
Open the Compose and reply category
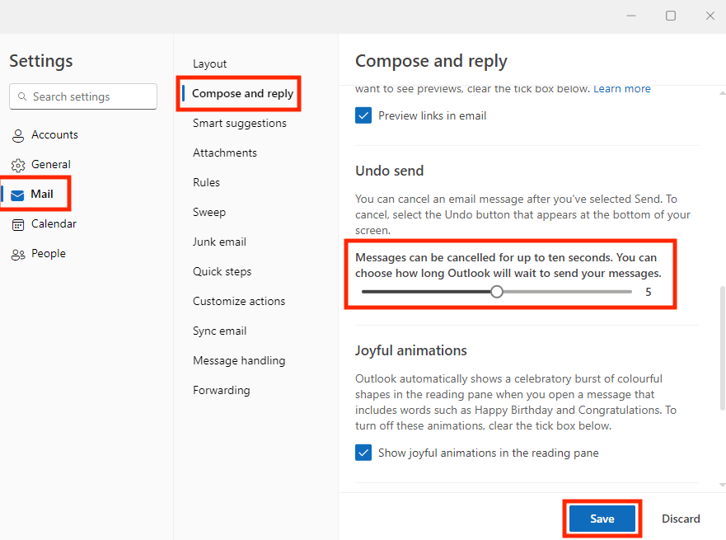(239, 93)
